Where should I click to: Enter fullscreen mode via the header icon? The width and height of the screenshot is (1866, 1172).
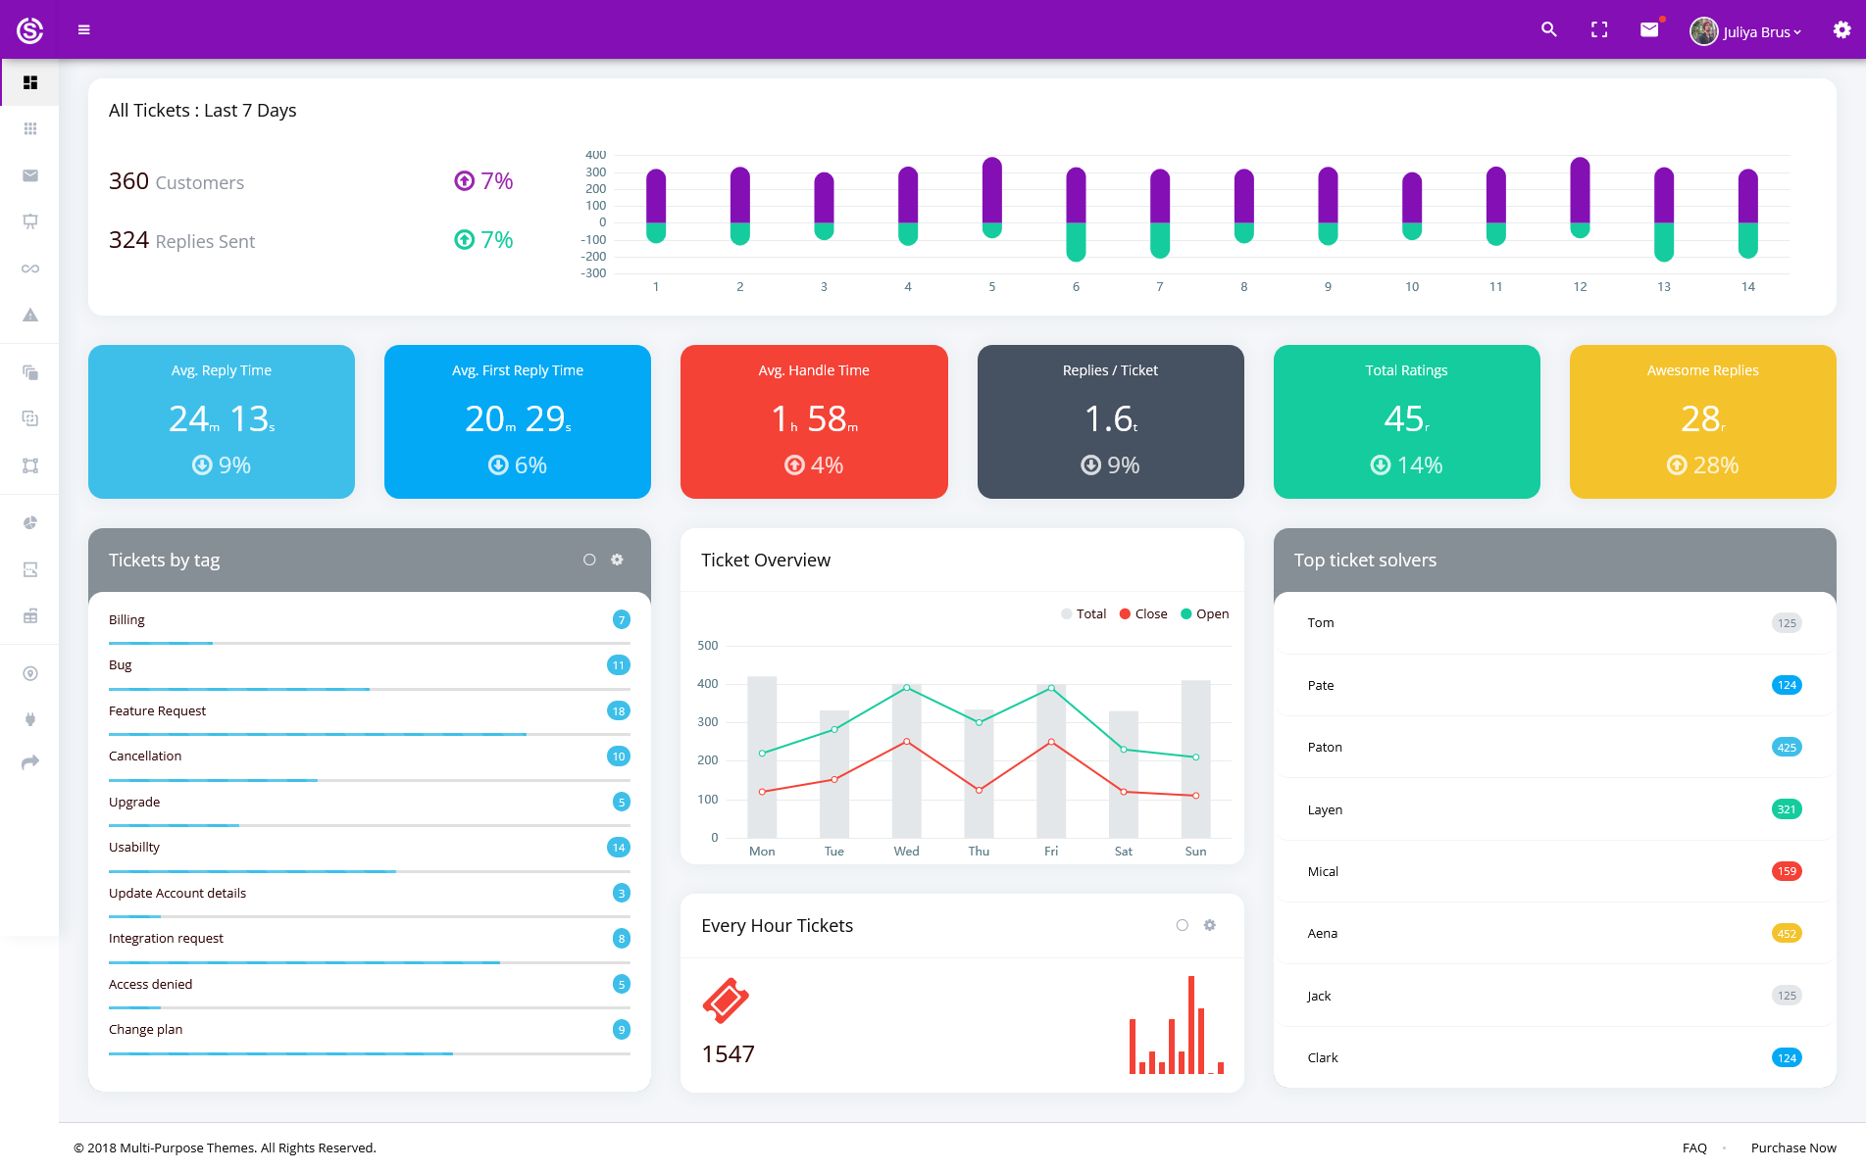(1599, 29)
